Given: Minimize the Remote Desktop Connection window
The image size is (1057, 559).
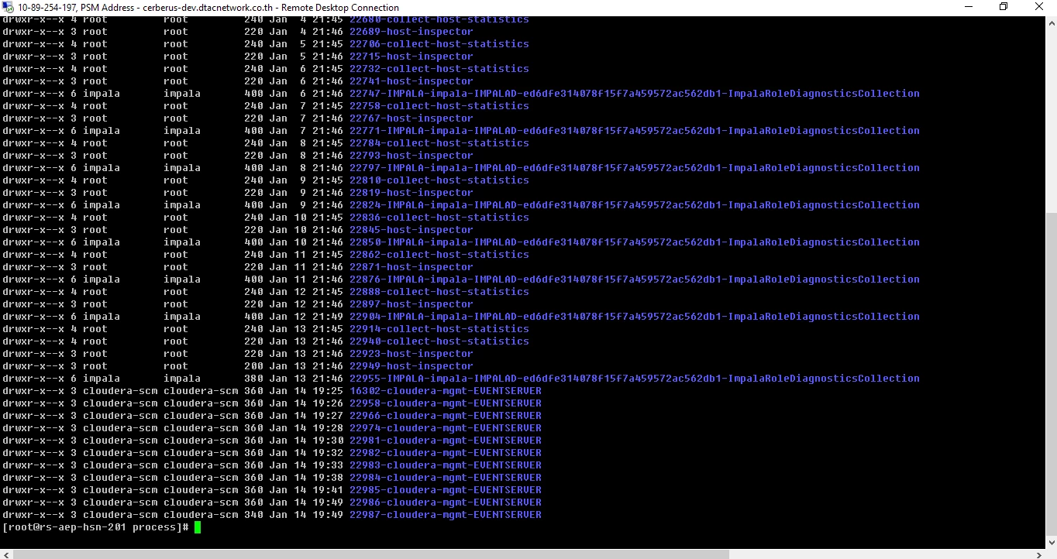Looking at the screenshot, I should [968, 7].
